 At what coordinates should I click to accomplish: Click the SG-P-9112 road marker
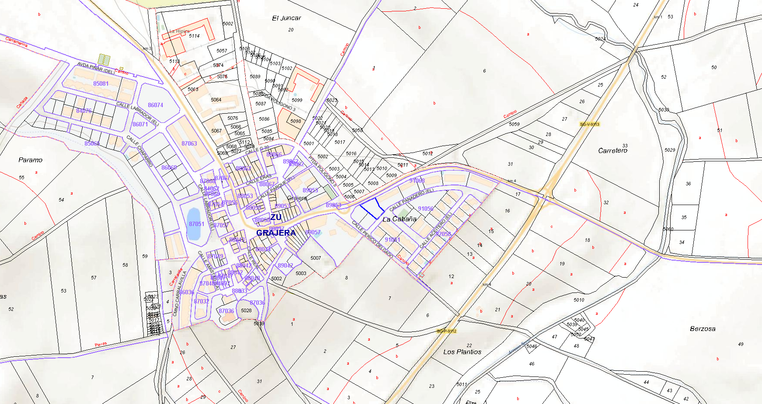click(x=446, y=331)
